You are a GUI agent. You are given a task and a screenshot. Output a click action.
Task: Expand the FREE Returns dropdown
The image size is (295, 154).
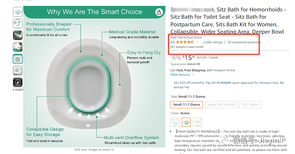tap(193, 75)
